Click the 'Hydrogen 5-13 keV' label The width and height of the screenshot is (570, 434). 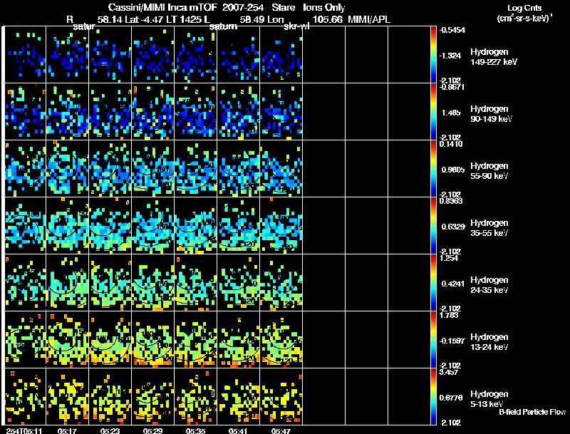pyautogui.click(x=489, y=399)
